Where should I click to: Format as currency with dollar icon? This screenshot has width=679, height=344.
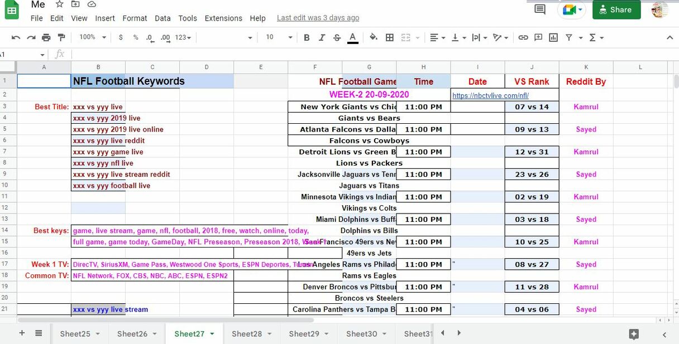point(121,37)
